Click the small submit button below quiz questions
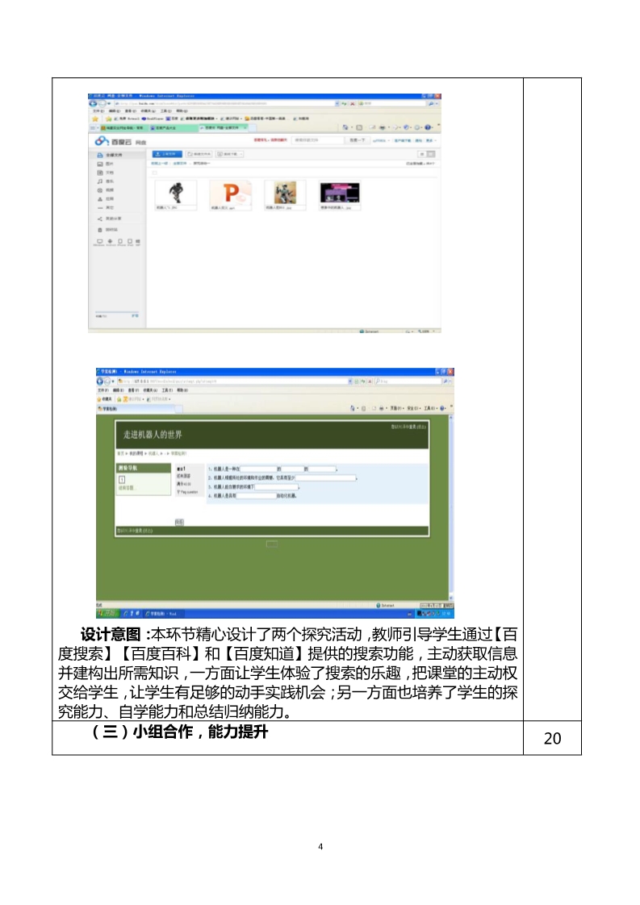Viewport: 640px width, 905px height. (179, 522)
